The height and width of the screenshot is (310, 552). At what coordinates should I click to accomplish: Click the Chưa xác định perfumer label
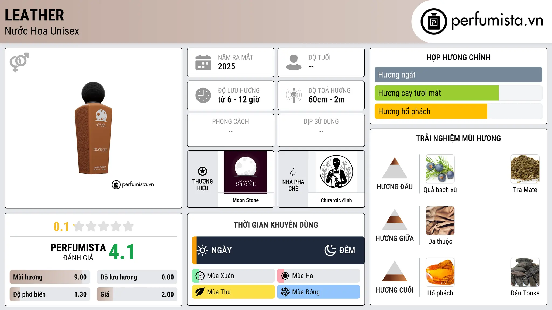click(336, 200)
